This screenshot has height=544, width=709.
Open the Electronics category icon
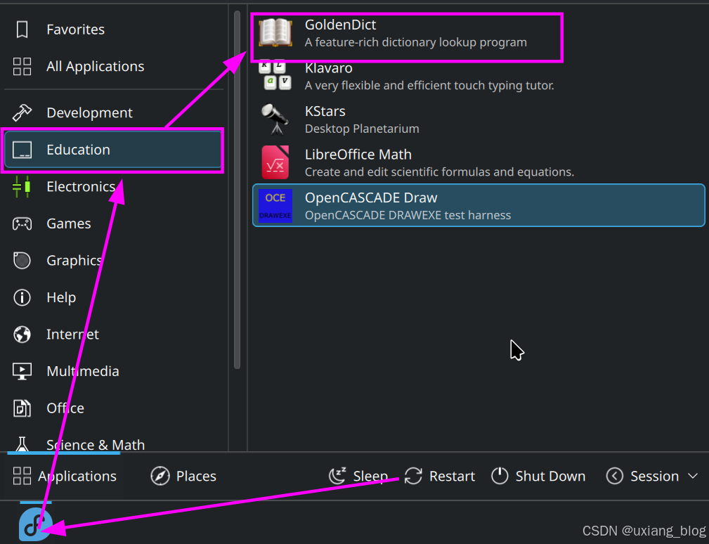22,187
